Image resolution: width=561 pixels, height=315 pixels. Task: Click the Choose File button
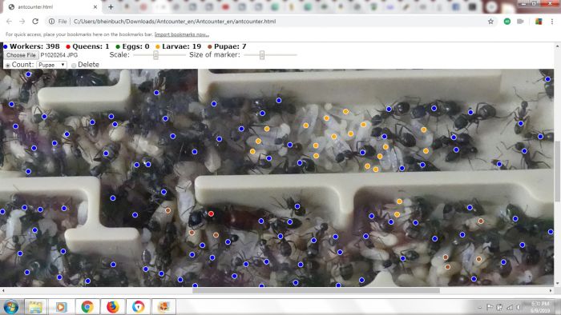tap(21, 55)
